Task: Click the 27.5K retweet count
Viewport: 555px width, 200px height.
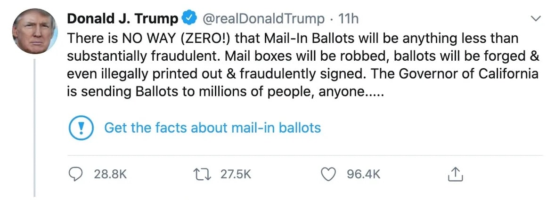Action: [x=236, y=175]
